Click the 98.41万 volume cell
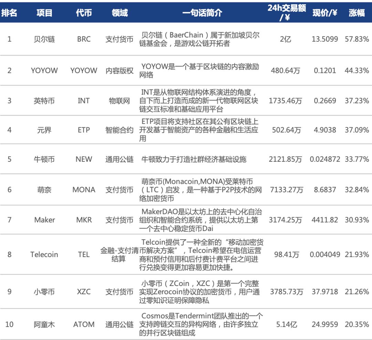Image resolution: width=372 pixels, height=340 pixels. pos(286,254)
